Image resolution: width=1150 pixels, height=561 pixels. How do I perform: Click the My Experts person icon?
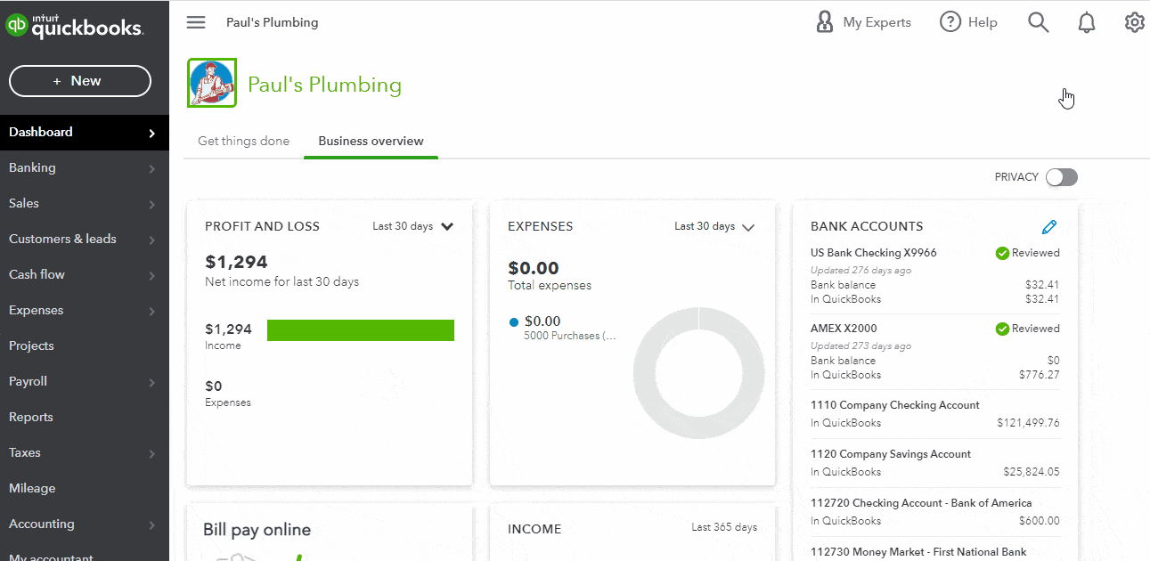pyautogui.click(x=825, y=22)
